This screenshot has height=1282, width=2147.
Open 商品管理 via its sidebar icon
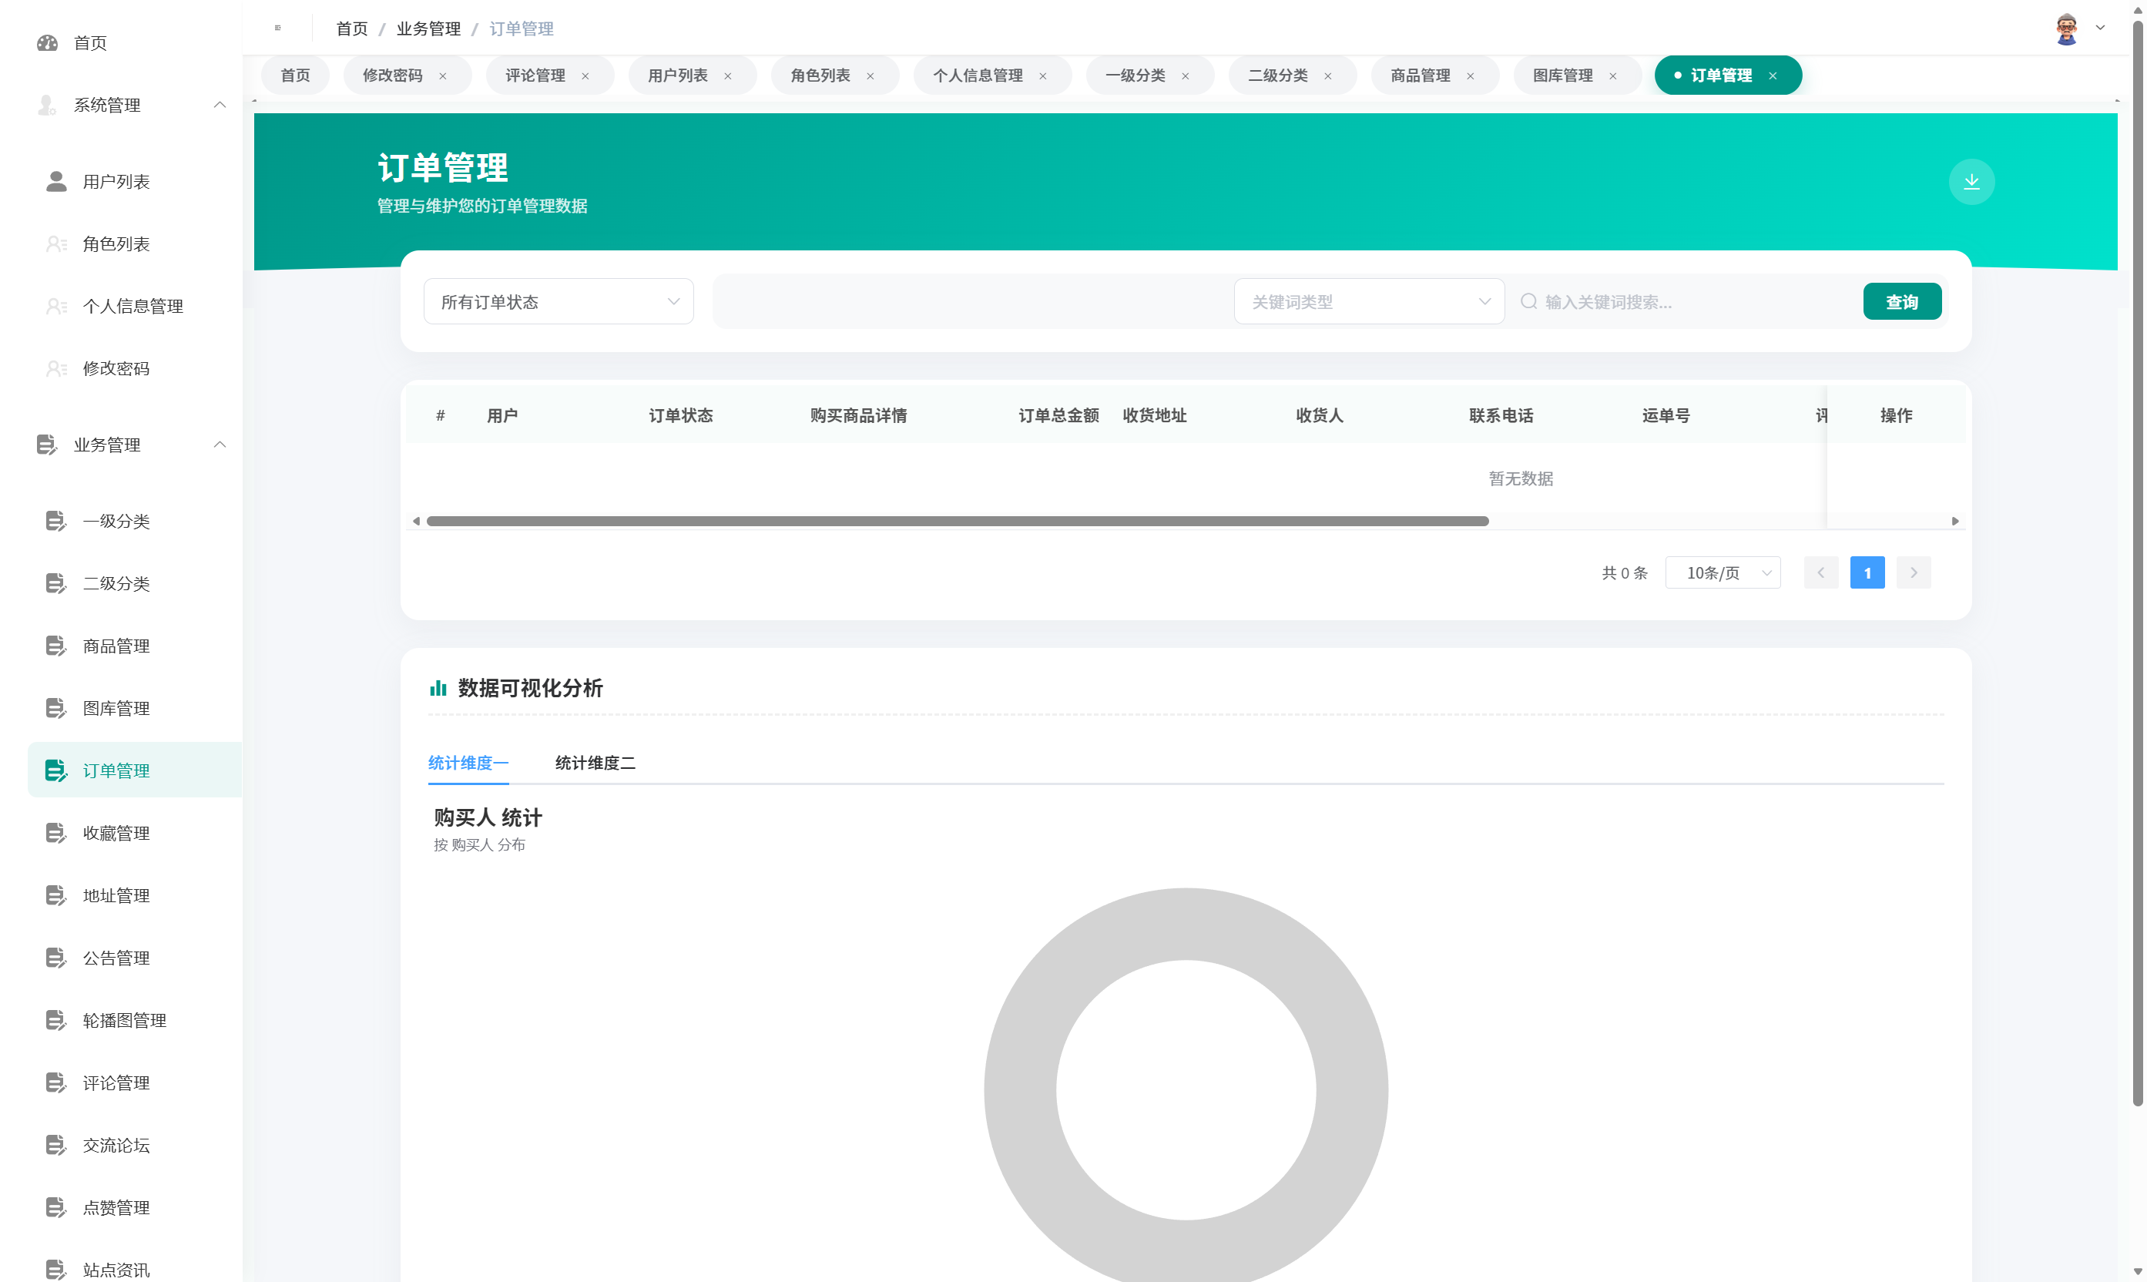coord(56,646)
